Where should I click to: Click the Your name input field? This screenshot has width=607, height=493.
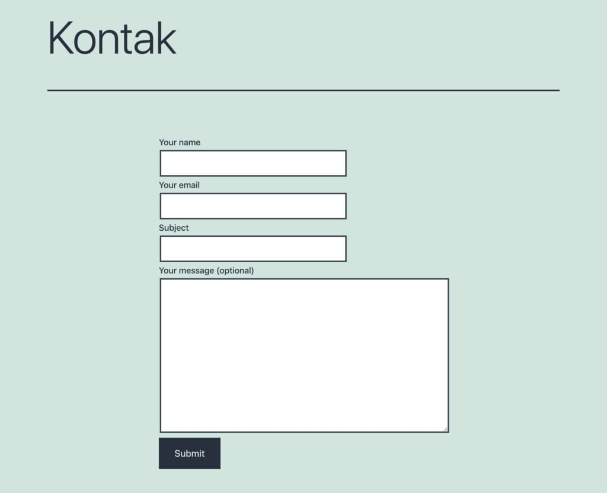pyautogui.click(x=253, y=163)
